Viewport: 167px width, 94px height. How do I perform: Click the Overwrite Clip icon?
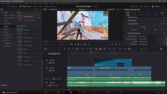[87, 49]
